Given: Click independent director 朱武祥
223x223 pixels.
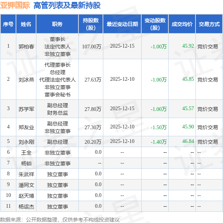Looking at the screenshot, I should click(x=26, y=174).
